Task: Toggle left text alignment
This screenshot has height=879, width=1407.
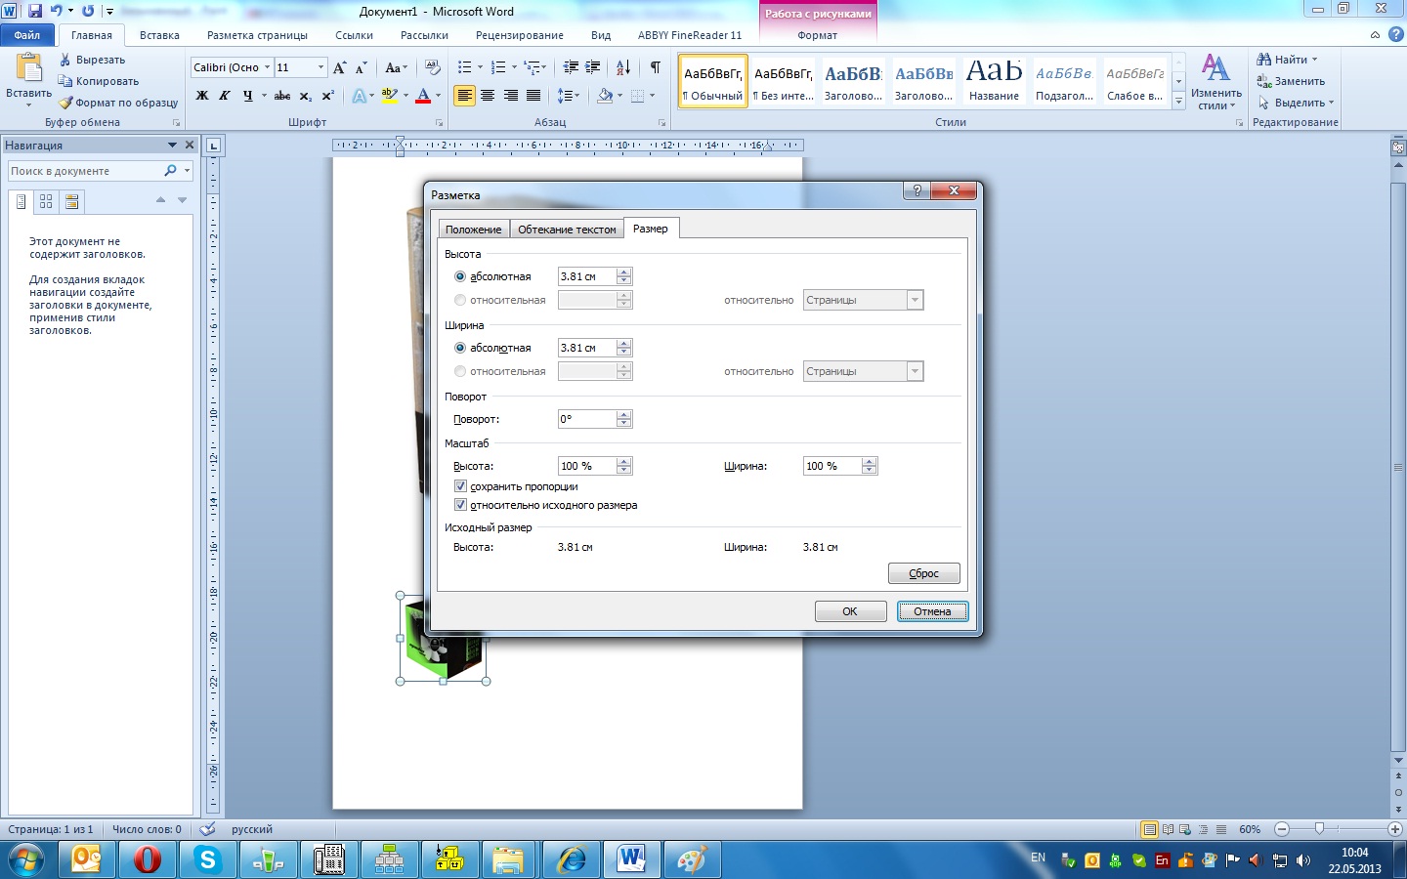Action: click(x=464, y=96)
